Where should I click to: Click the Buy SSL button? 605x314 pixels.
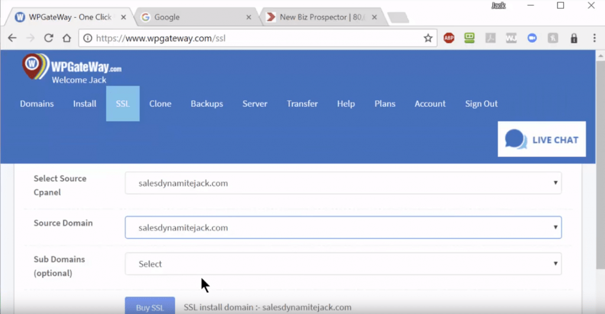pyautogui.click(x=149, y=306)
